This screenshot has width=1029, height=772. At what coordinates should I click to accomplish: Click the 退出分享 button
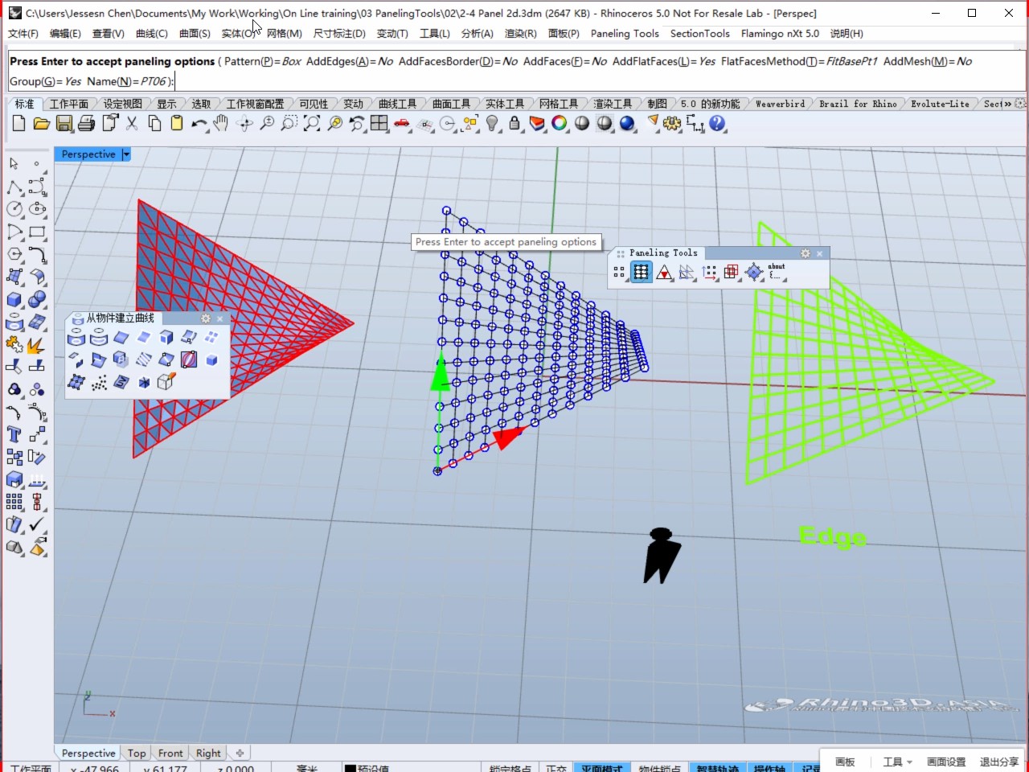tap(999, 762)
